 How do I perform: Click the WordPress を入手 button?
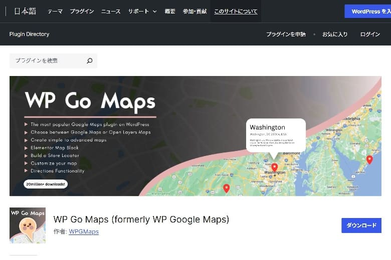pos(368,11)
